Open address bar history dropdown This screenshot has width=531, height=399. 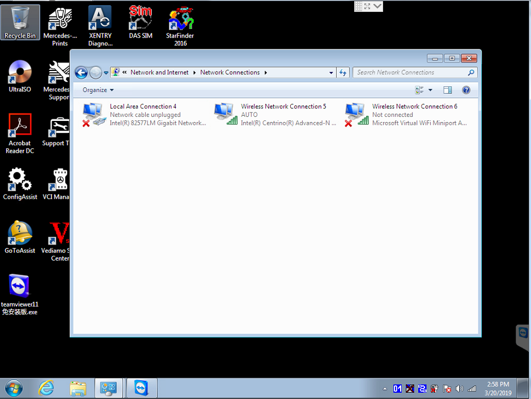[331, 73]
